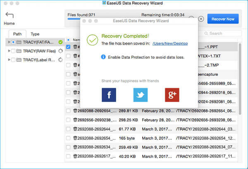Click trash icon of the 259.49 KB file
The image size is (248, 169).
point(75,147)
